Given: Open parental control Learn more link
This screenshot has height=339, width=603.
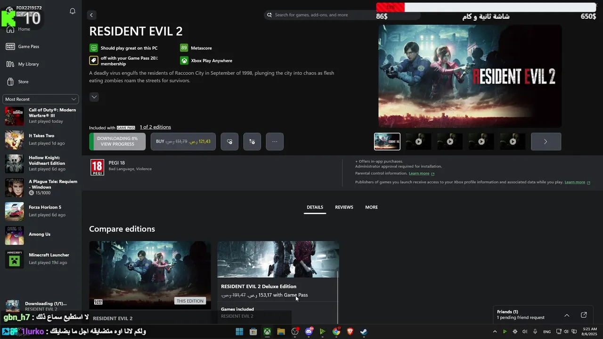Looking at the screenshot, I should click(422, 173).
